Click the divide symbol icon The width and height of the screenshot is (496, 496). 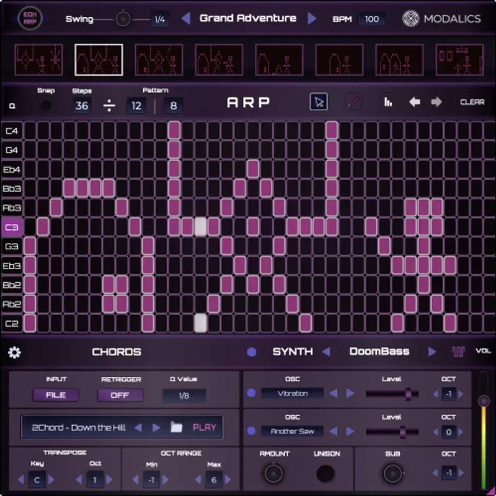click(x=109, y=105)
